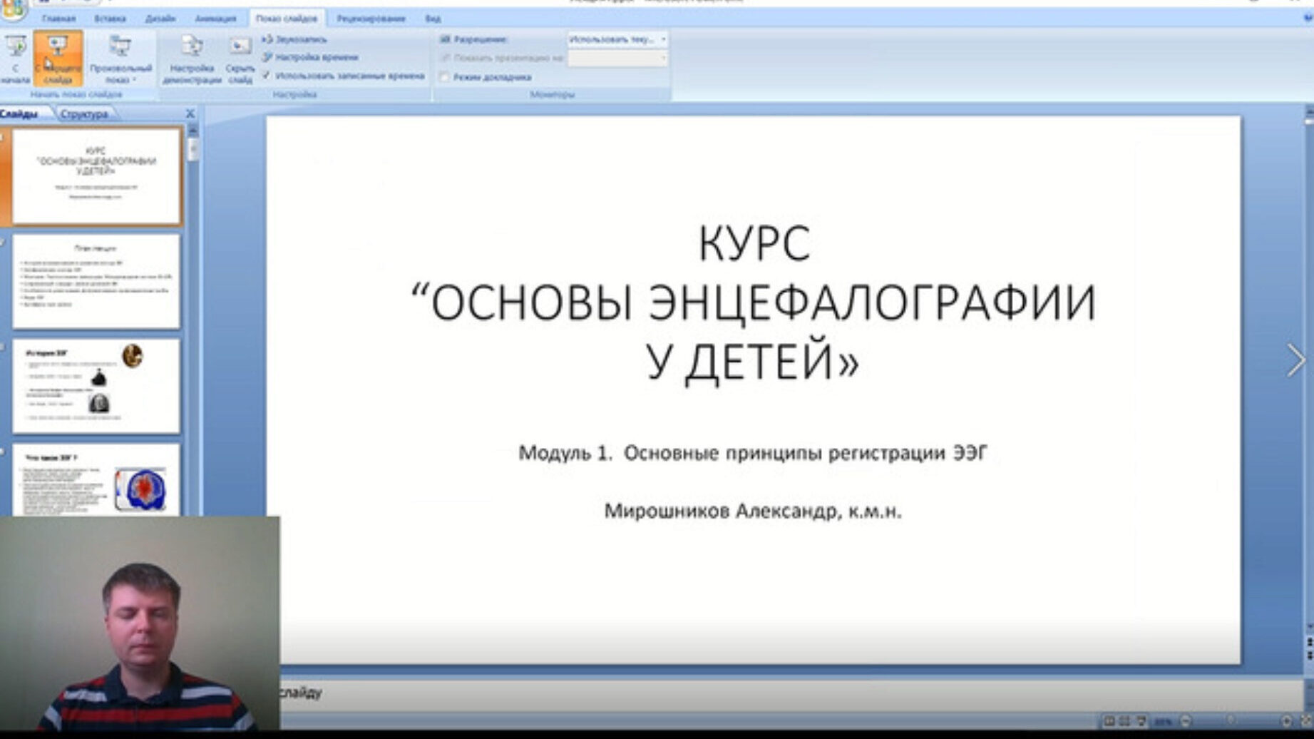The image size is (1314, 739).
Task: Start slideshow from beginning icon
Action: [15, 57]
